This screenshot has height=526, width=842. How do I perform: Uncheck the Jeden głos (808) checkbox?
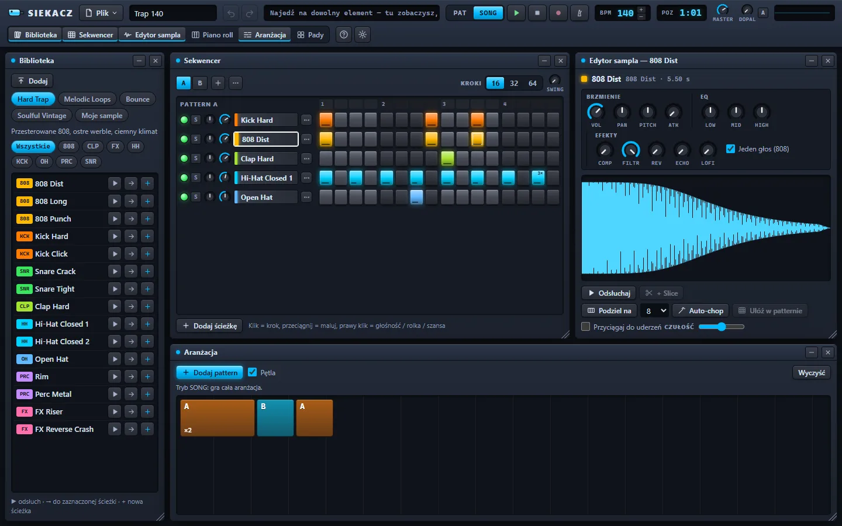730,148
